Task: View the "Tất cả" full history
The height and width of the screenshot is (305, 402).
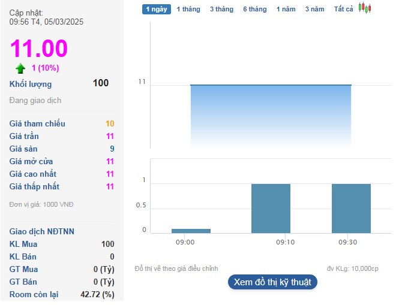Action: tap(344, 9)
